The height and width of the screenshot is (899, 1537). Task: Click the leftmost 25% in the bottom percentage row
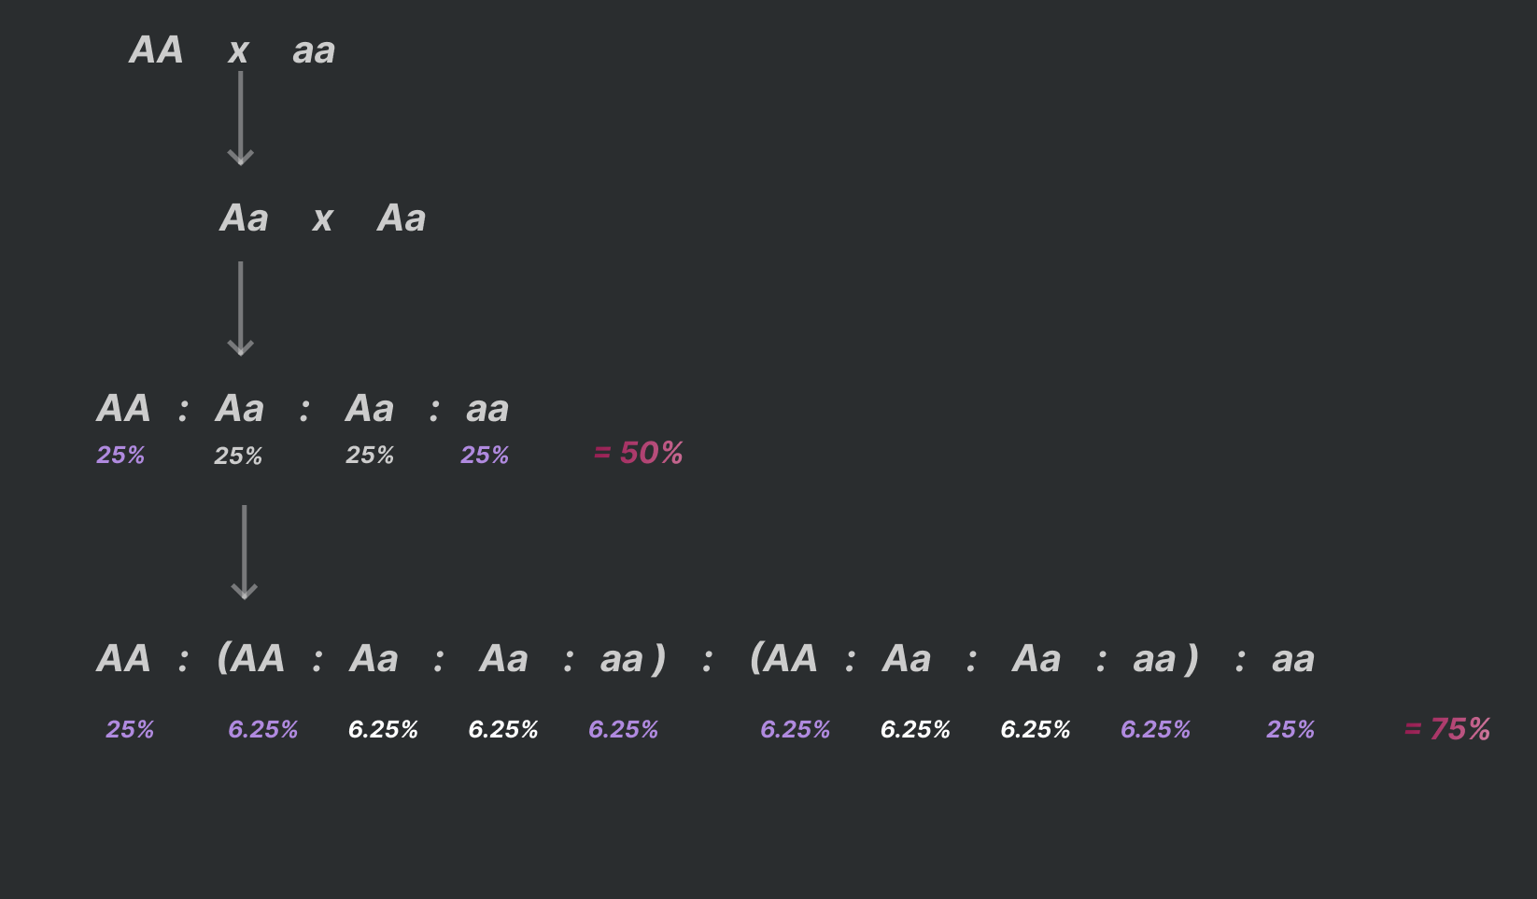tap(130, 729)
